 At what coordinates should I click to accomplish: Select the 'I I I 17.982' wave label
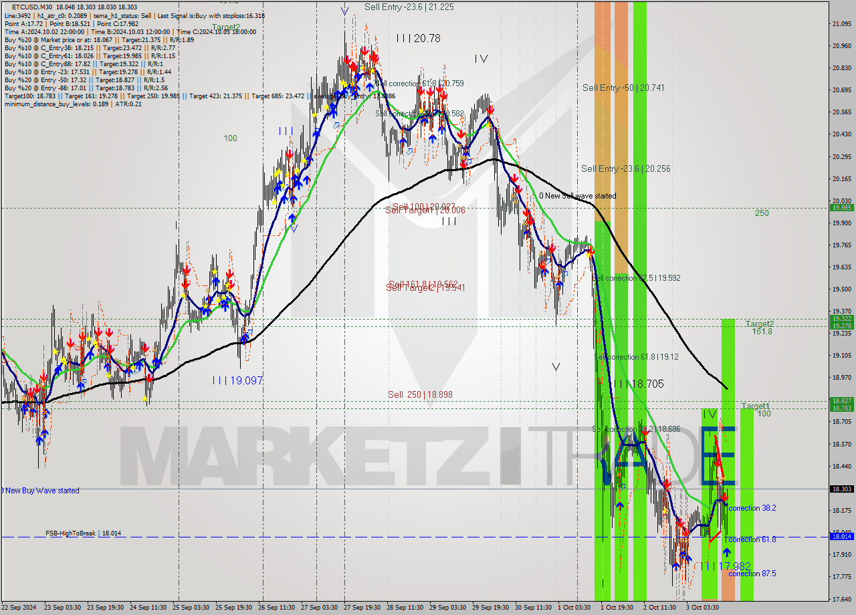click(x=726, y=566)
